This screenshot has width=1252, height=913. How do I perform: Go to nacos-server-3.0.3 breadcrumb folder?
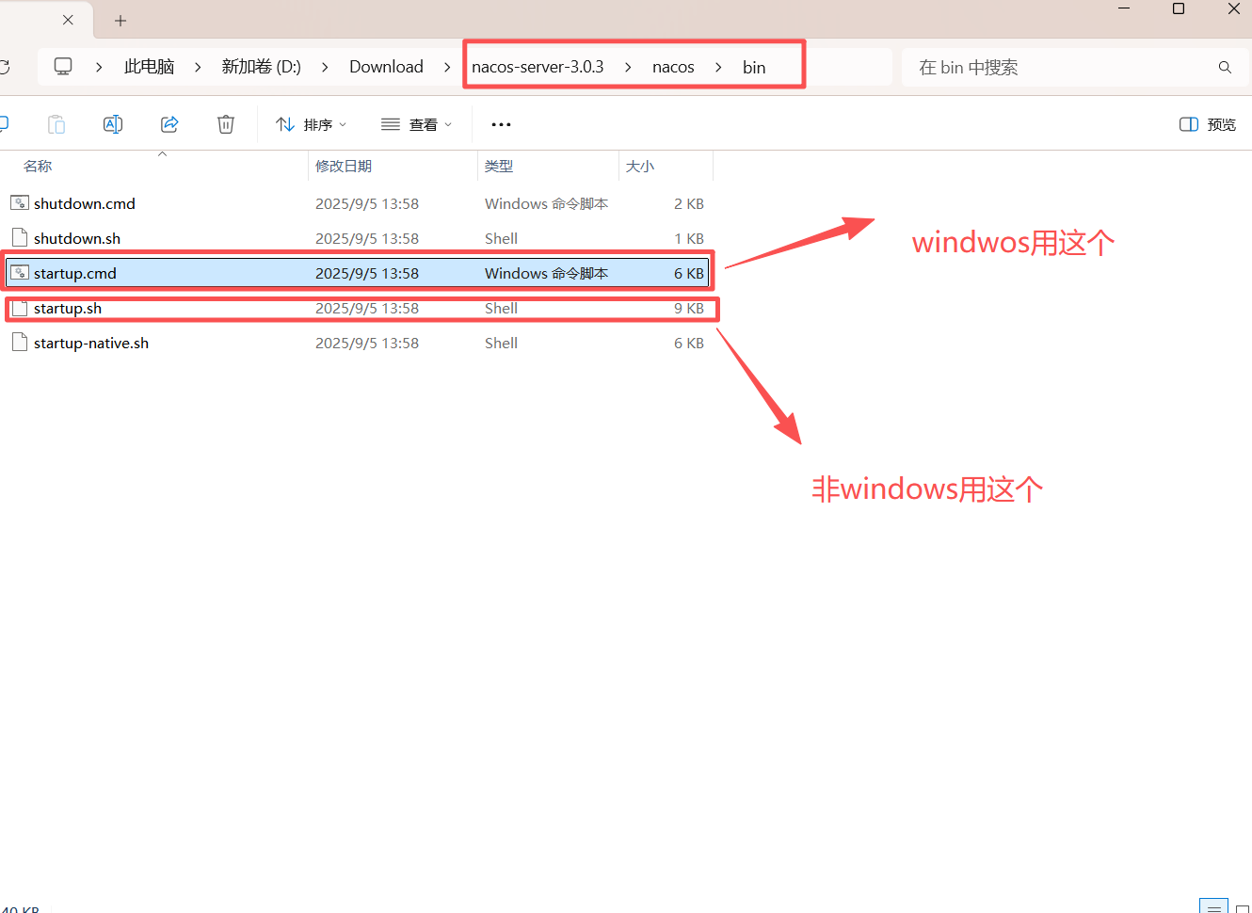(x=538, y=67)
